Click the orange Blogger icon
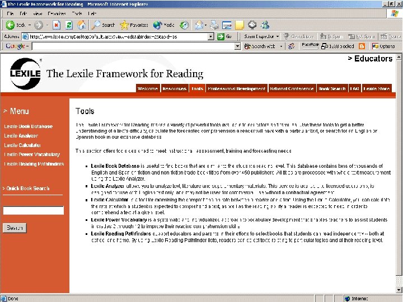 [362, 46]
